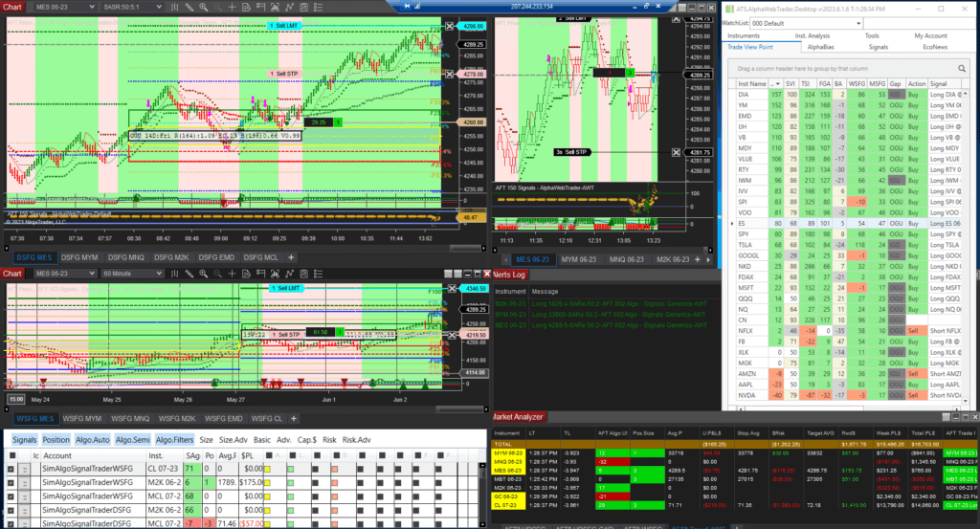Uncheck row checkbox for DSFG MCL 07-2 account
Screen dimensions: 980x529
tap(11, 523)
